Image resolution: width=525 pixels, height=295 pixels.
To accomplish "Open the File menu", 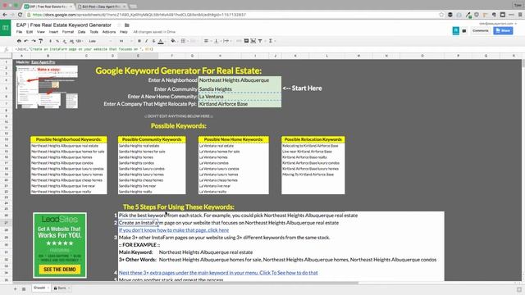I will 19,32.
